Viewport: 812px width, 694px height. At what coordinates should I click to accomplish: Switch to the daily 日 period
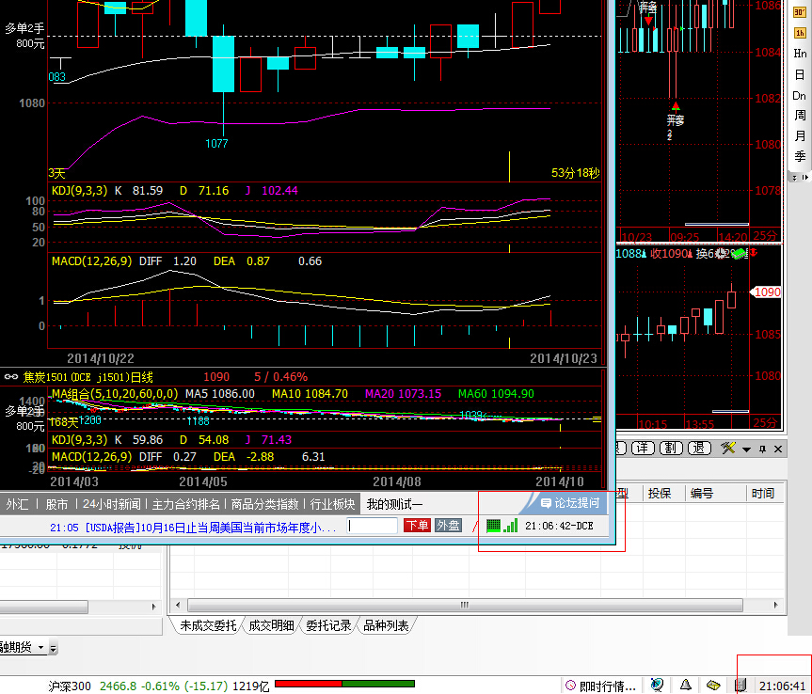(800, 74)
